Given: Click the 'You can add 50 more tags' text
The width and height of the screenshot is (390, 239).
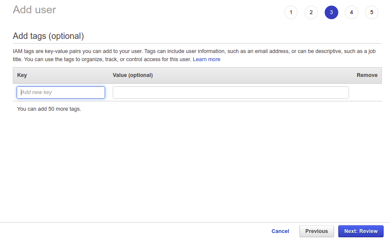Looking at the screenshot, I should point(49,109).
